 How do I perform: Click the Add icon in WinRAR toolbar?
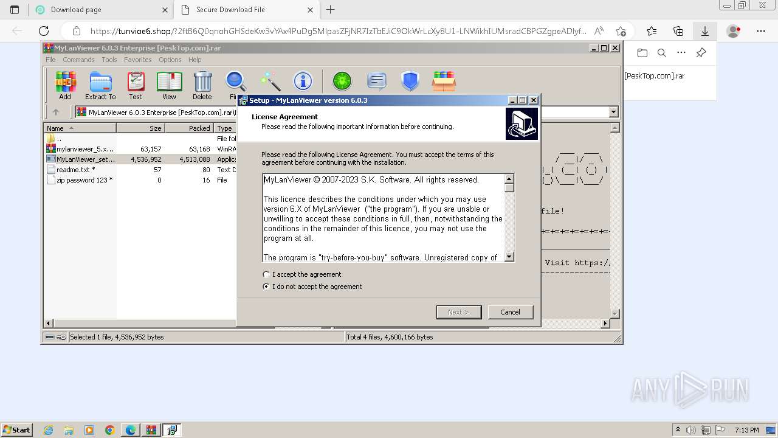click(65, 85)
